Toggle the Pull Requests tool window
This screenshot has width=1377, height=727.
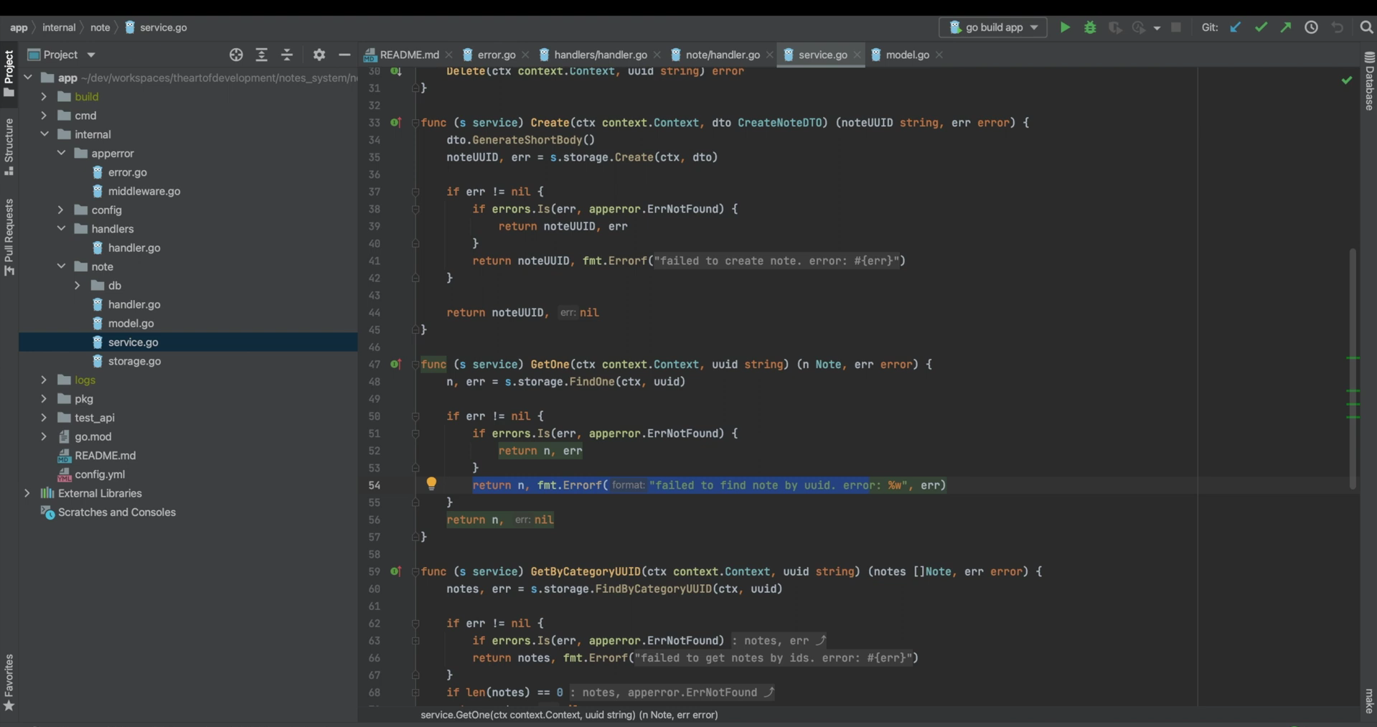click(9, 238)
